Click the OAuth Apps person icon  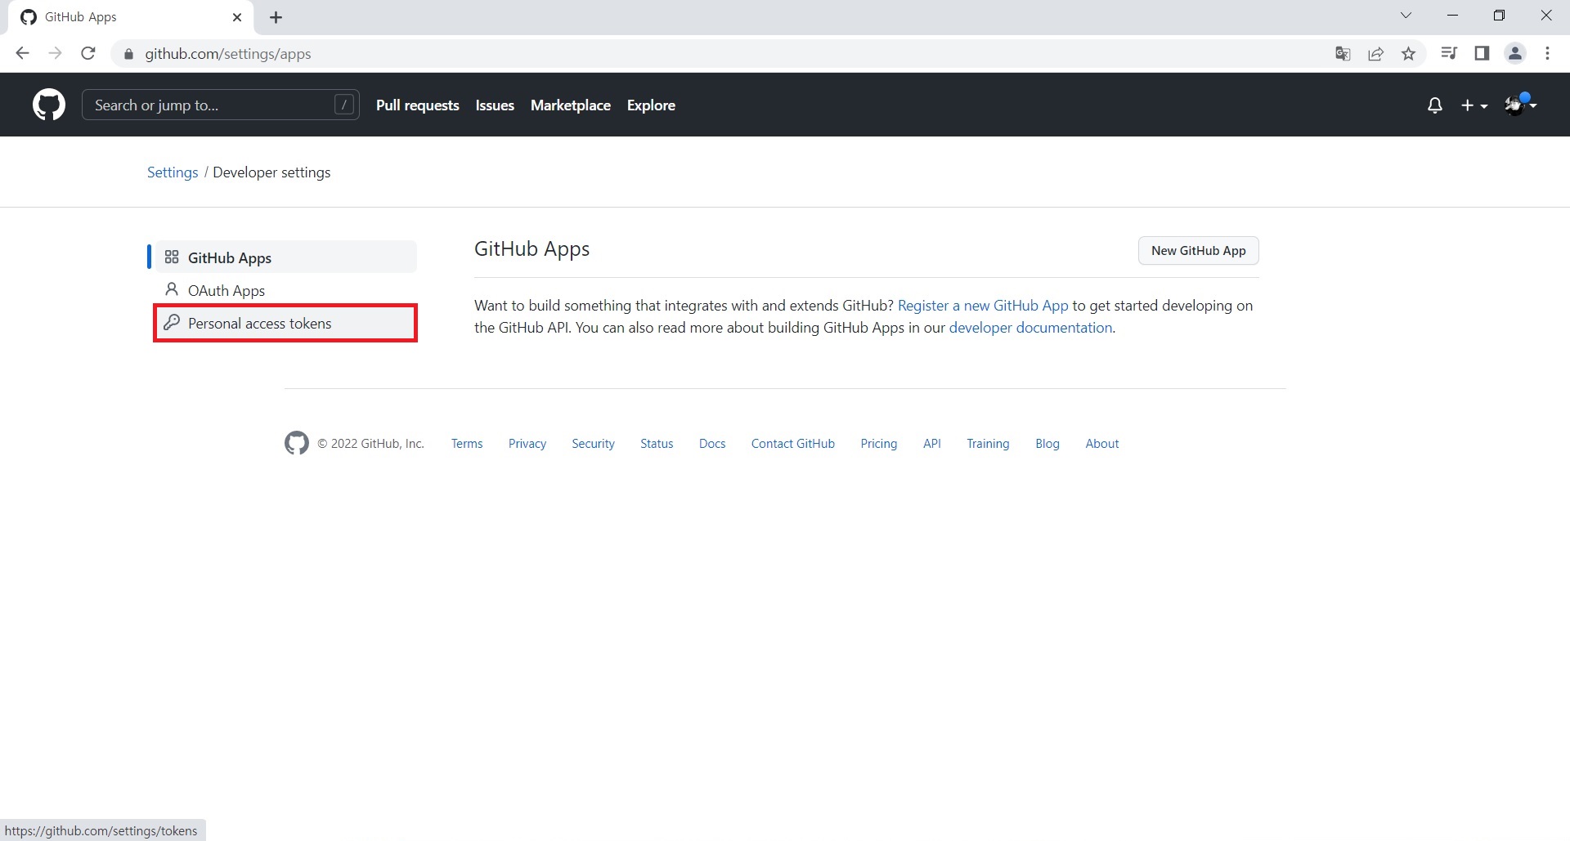(172, 289)
